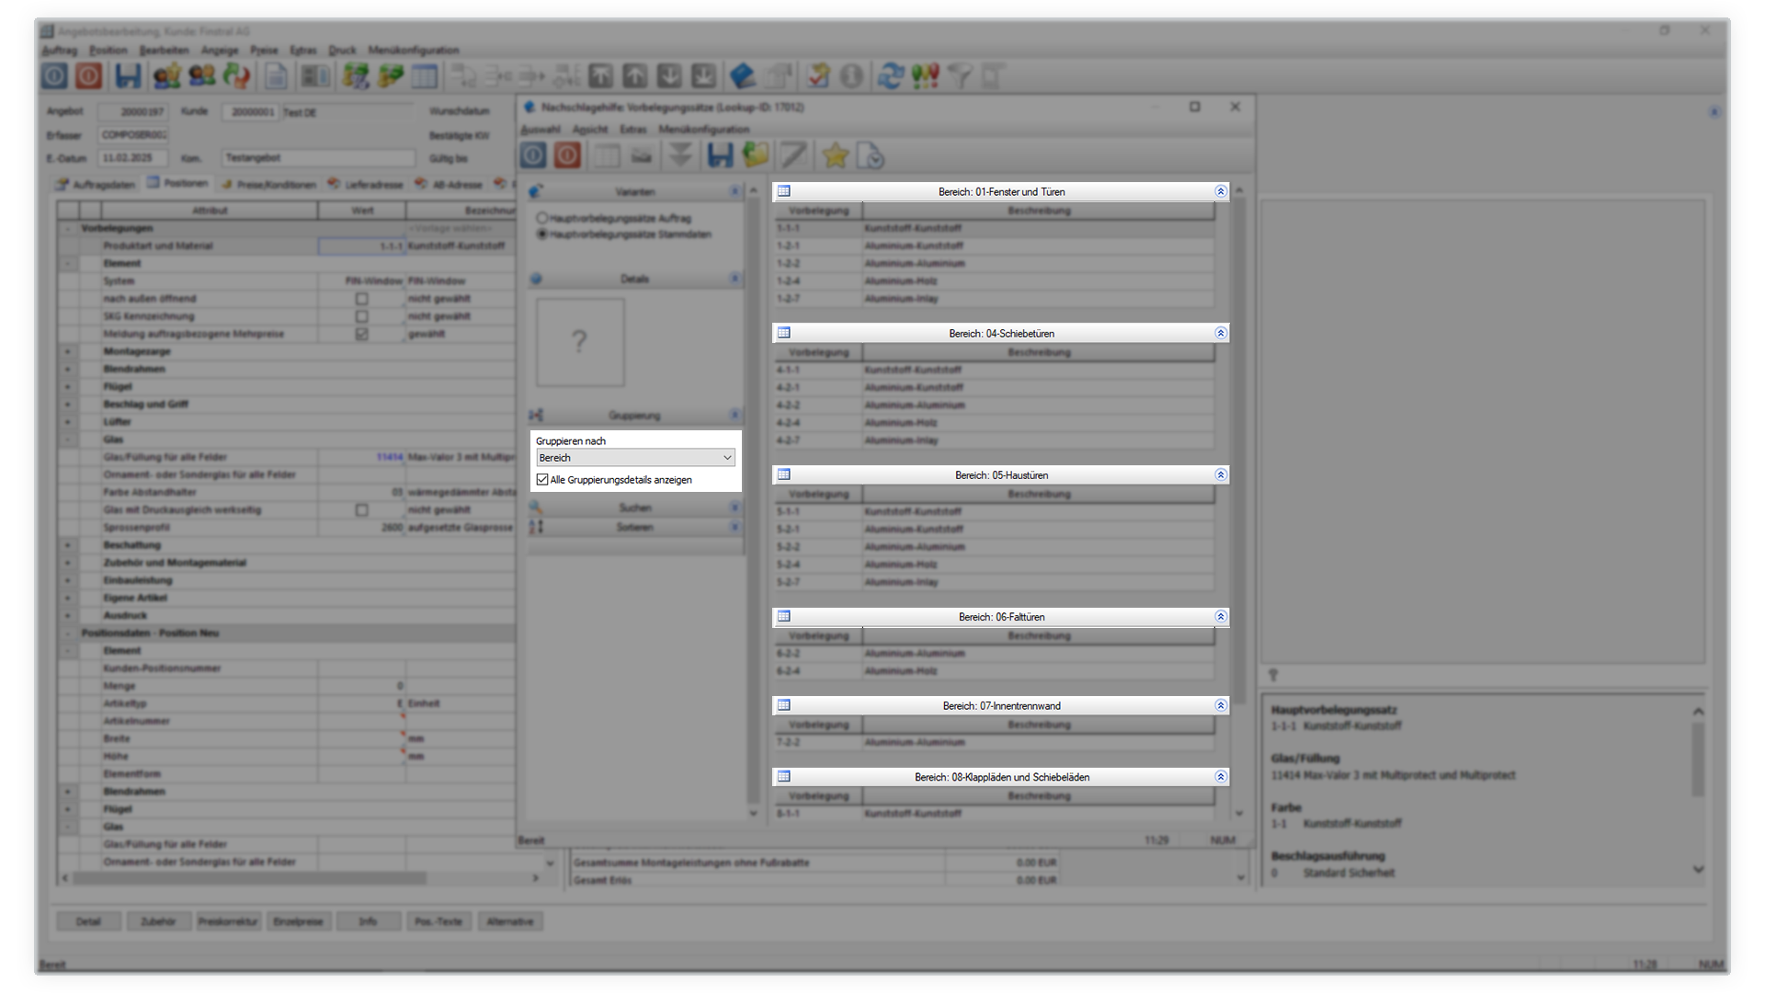This screenshot has height=993, width=1765.
Task: Expand the Suchen side panel
Action: tap(734, 508)
